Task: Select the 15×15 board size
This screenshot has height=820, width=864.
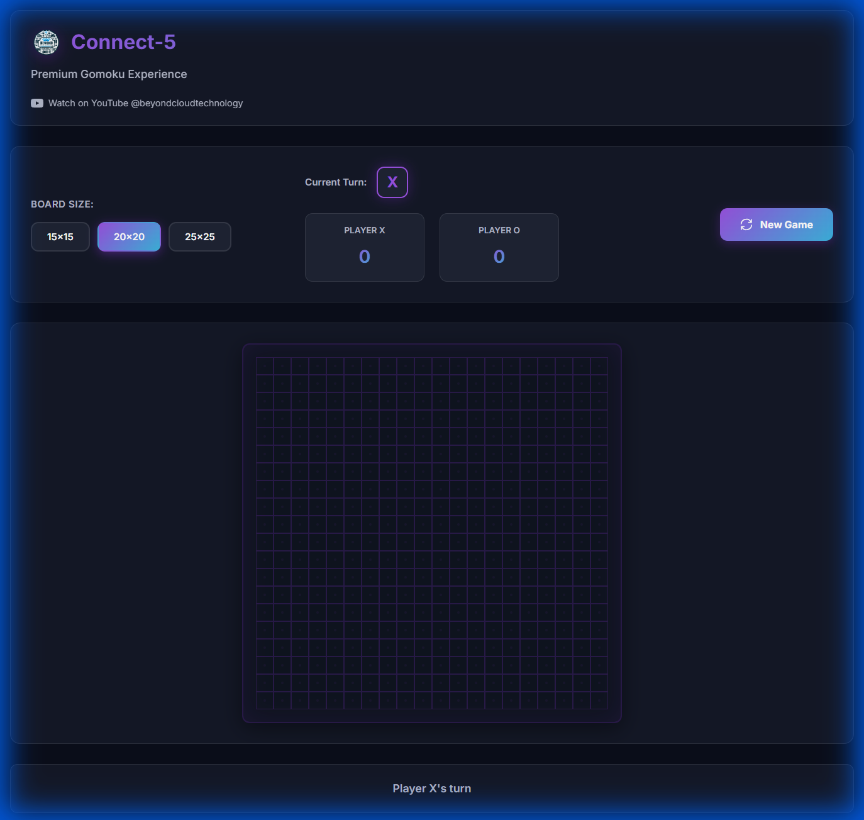Action: [60, 237]
